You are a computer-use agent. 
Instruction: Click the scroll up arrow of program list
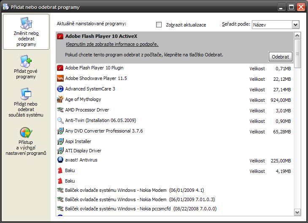pyautogui.click(x=297, y=36)
